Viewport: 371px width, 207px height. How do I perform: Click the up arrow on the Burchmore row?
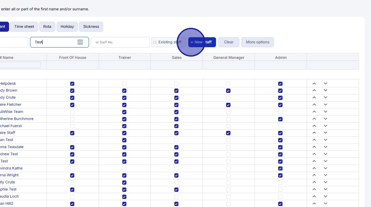314,119
